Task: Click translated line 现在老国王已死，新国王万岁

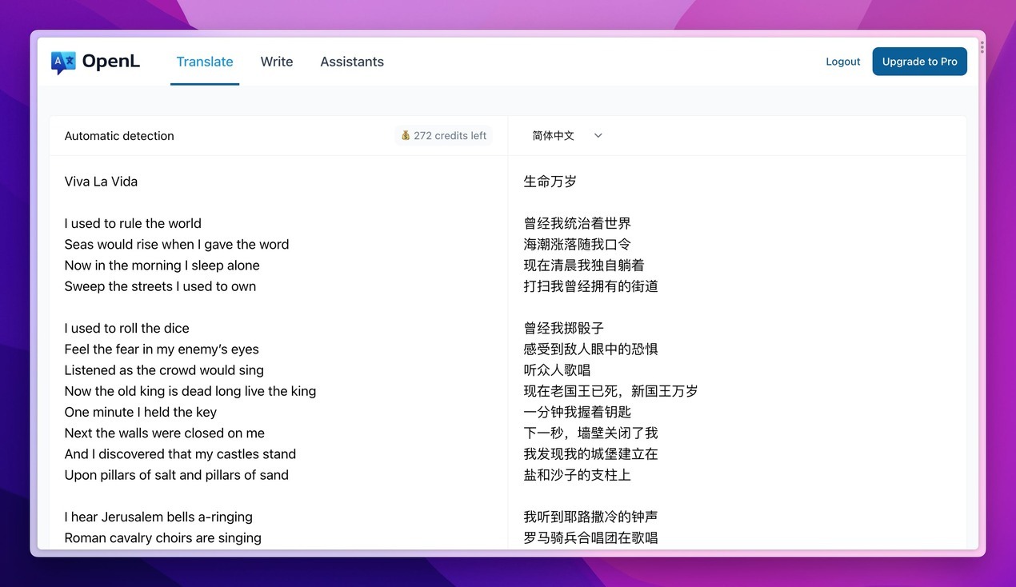Action: click(610, 391)
